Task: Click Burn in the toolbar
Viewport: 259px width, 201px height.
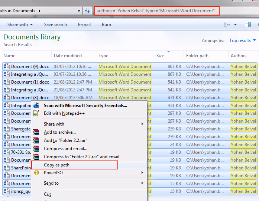Action: pyautogui.click(x=106, y=25)
